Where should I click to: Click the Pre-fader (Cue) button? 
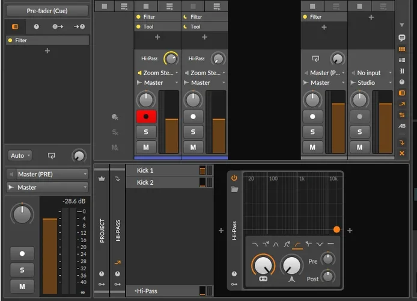(47, 10)
